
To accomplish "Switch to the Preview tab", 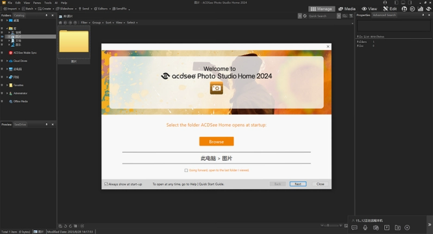I will coord(7,124).
